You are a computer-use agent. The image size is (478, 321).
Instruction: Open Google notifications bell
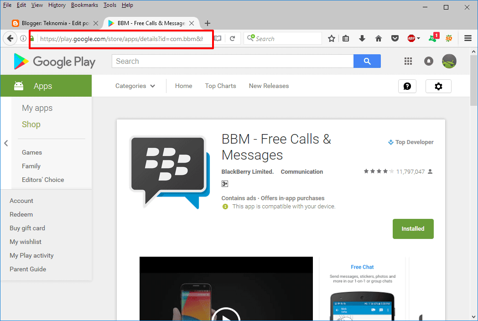(x=429, y=61)
